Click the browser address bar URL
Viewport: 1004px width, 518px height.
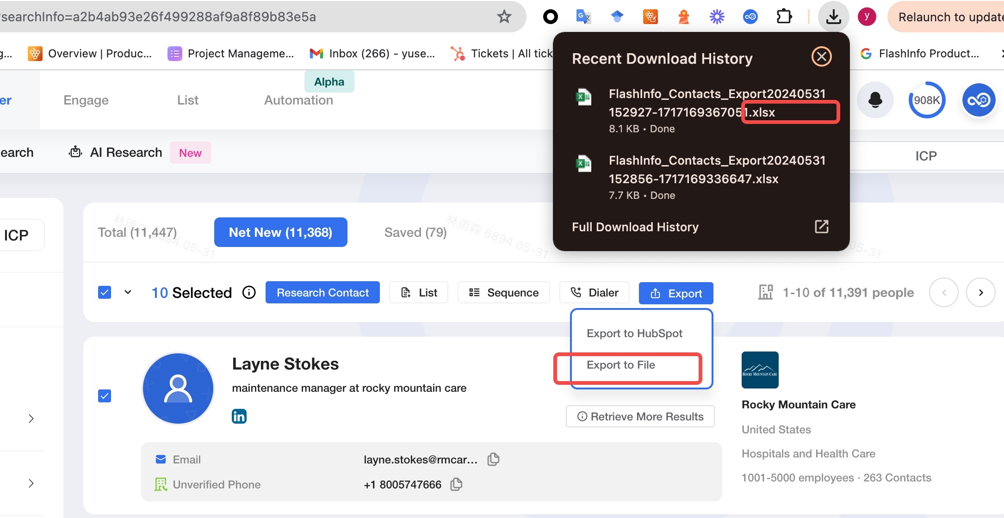coord(157,17)
